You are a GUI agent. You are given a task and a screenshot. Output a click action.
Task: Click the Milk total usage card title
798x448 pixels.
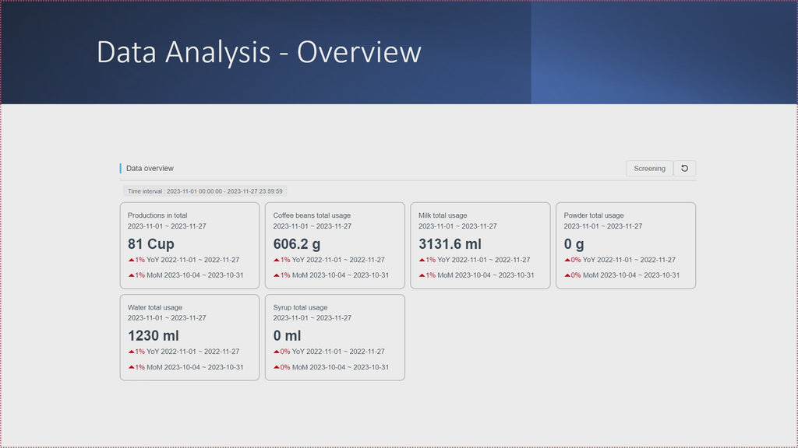(x=443, y=215)
